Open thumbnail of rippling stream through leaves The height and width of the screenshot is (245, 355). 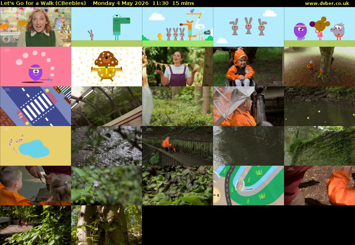[x=106, y=146]
